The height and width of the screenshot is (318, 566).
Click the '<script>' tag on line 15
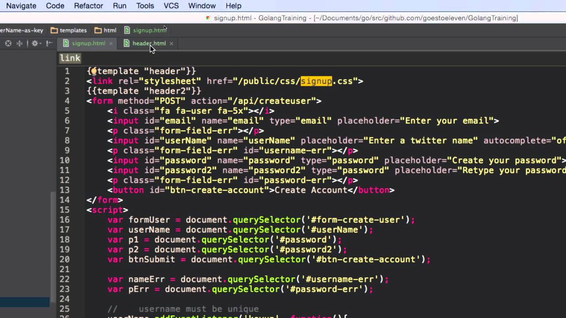pos(107,210)
